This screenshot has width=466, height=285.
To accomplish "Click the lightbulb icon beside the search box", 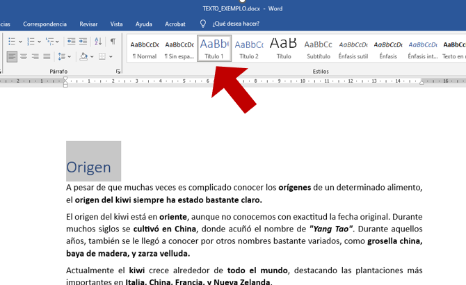I will click(x=203, y=24).
